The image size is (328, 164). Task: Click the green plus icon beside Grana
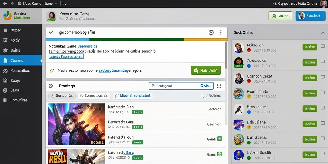tap(219, 154)
